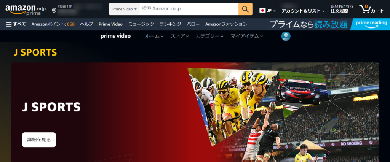Viewport: 390px width, 162px height.
Task: Open the Prime Video search category dropdown
Action: (x=125, y=9)
